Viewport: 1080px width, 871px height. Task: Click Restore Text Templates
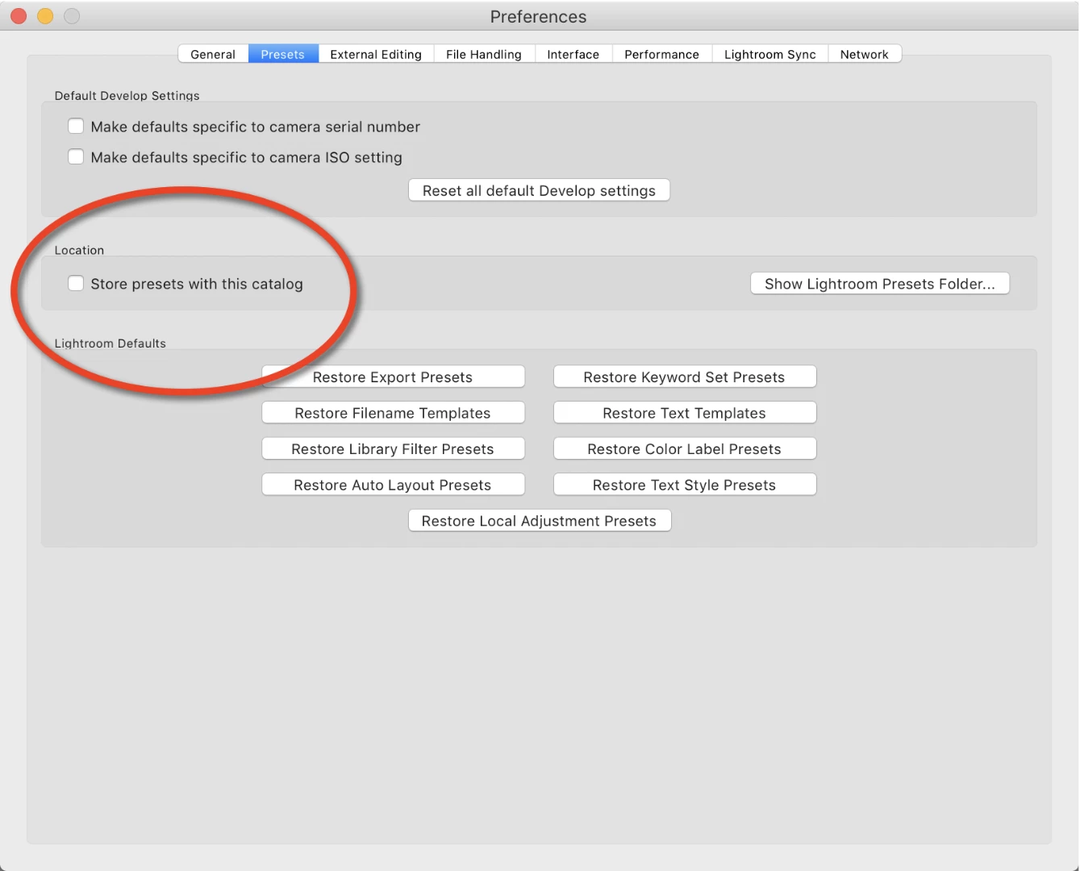point(685,413)
